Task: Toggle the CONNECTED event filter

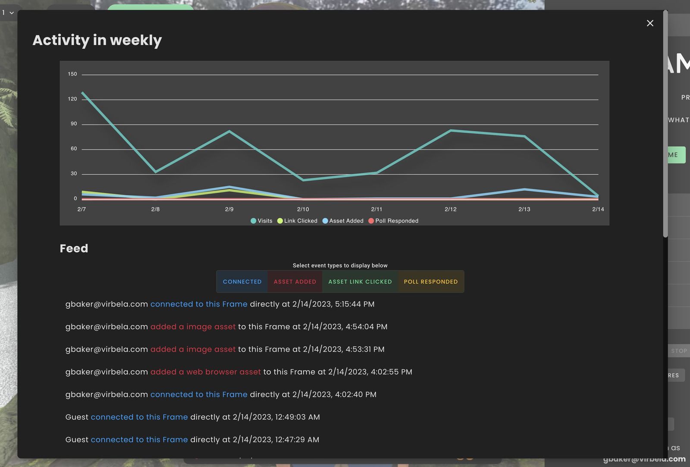Action: click(242, 282)
